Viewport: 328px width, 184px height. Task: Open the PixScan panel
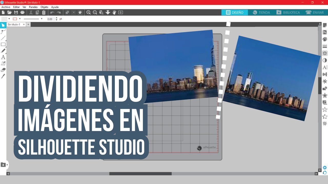[x=325, y=32]
